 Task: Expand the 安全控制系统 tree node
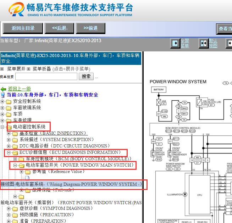point(2,102)
